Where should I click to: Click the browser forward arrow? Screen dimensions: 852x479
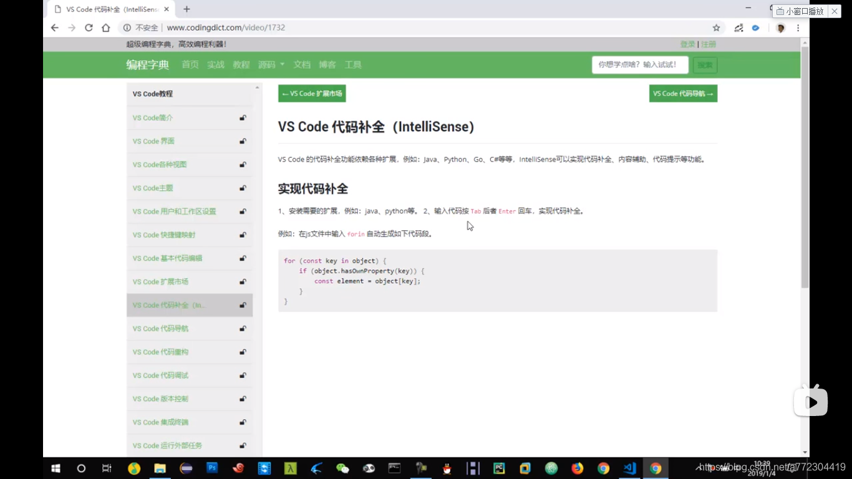coord(72,27)
